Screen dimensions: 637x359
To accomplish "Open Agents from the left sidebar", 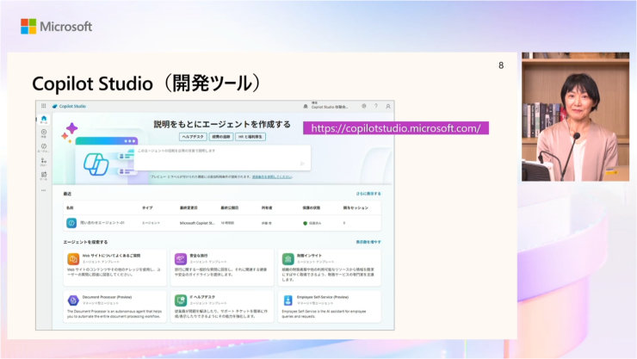I will tap(43, 147).
